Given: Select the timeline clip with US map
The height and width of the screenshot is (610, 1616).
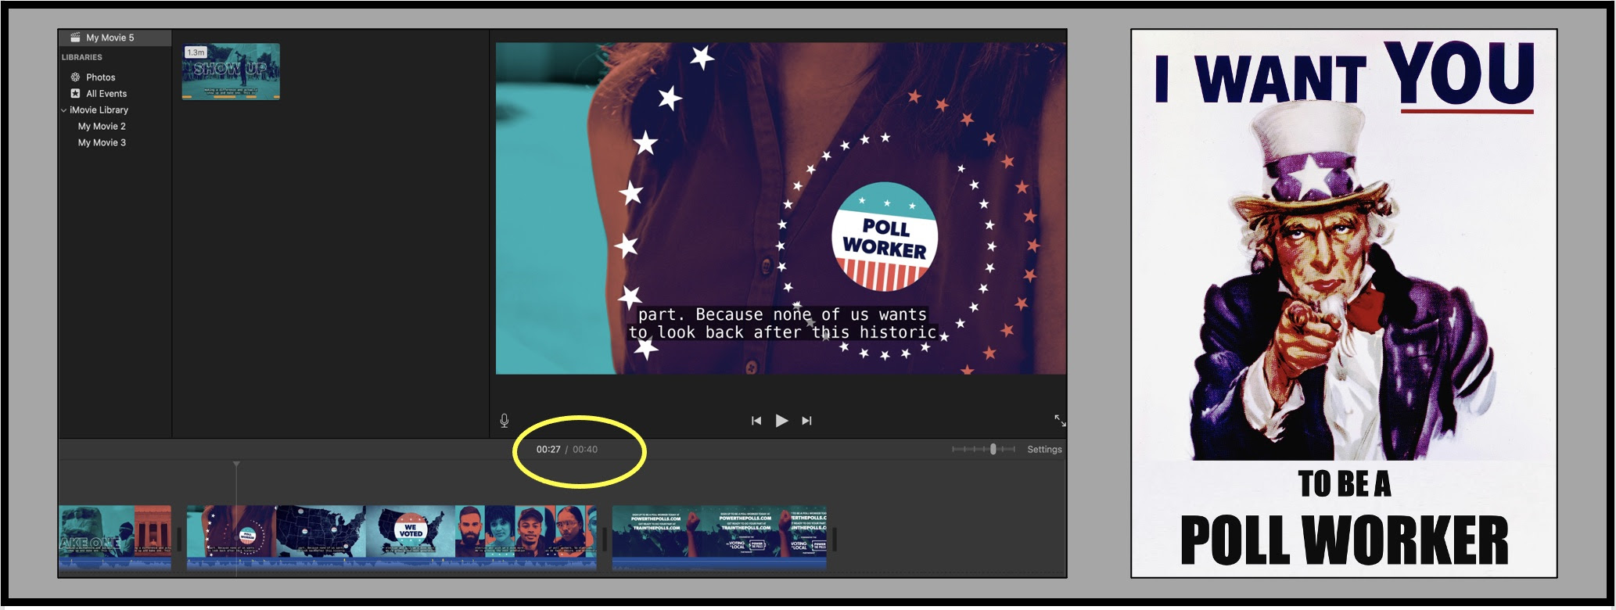Looking at the screenshot, I should tap(321, 532).
